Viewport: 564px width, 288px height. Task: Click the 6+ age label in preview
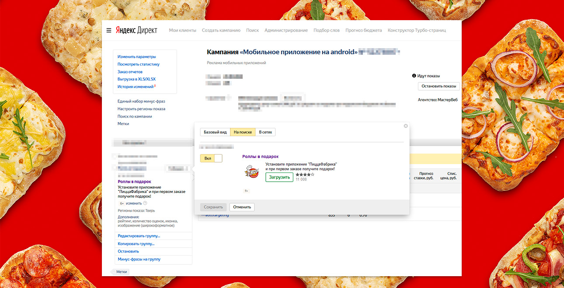(x=247, y=191)
